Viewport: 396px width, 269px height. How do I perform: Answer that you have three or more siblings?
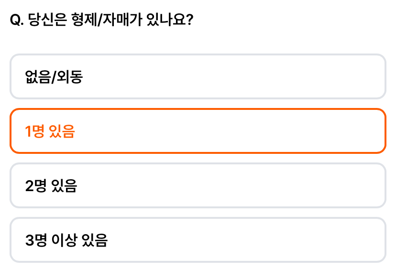(x=198, y=240)
